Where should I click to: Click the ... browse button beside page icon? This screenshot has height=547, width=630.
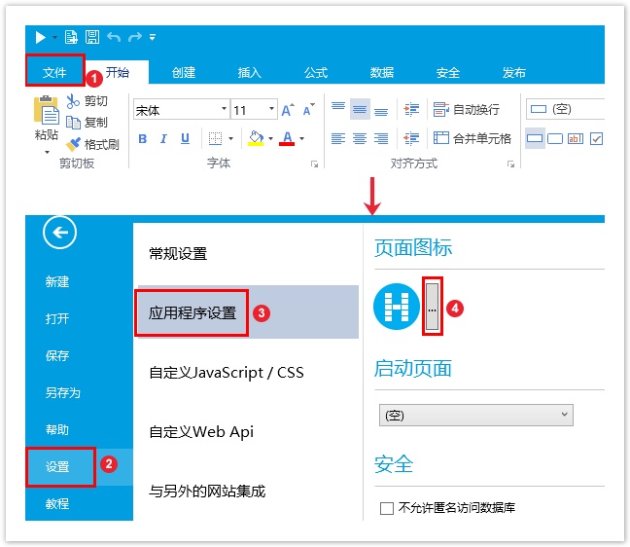(x=433, y=309)
